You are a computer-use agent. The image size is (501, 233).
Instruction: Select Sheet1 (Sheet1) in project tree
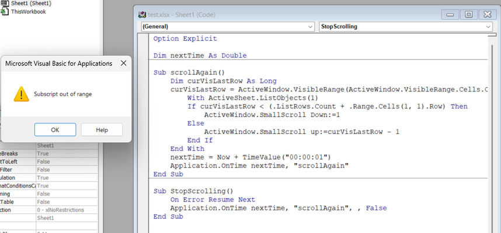coord(31,3)
